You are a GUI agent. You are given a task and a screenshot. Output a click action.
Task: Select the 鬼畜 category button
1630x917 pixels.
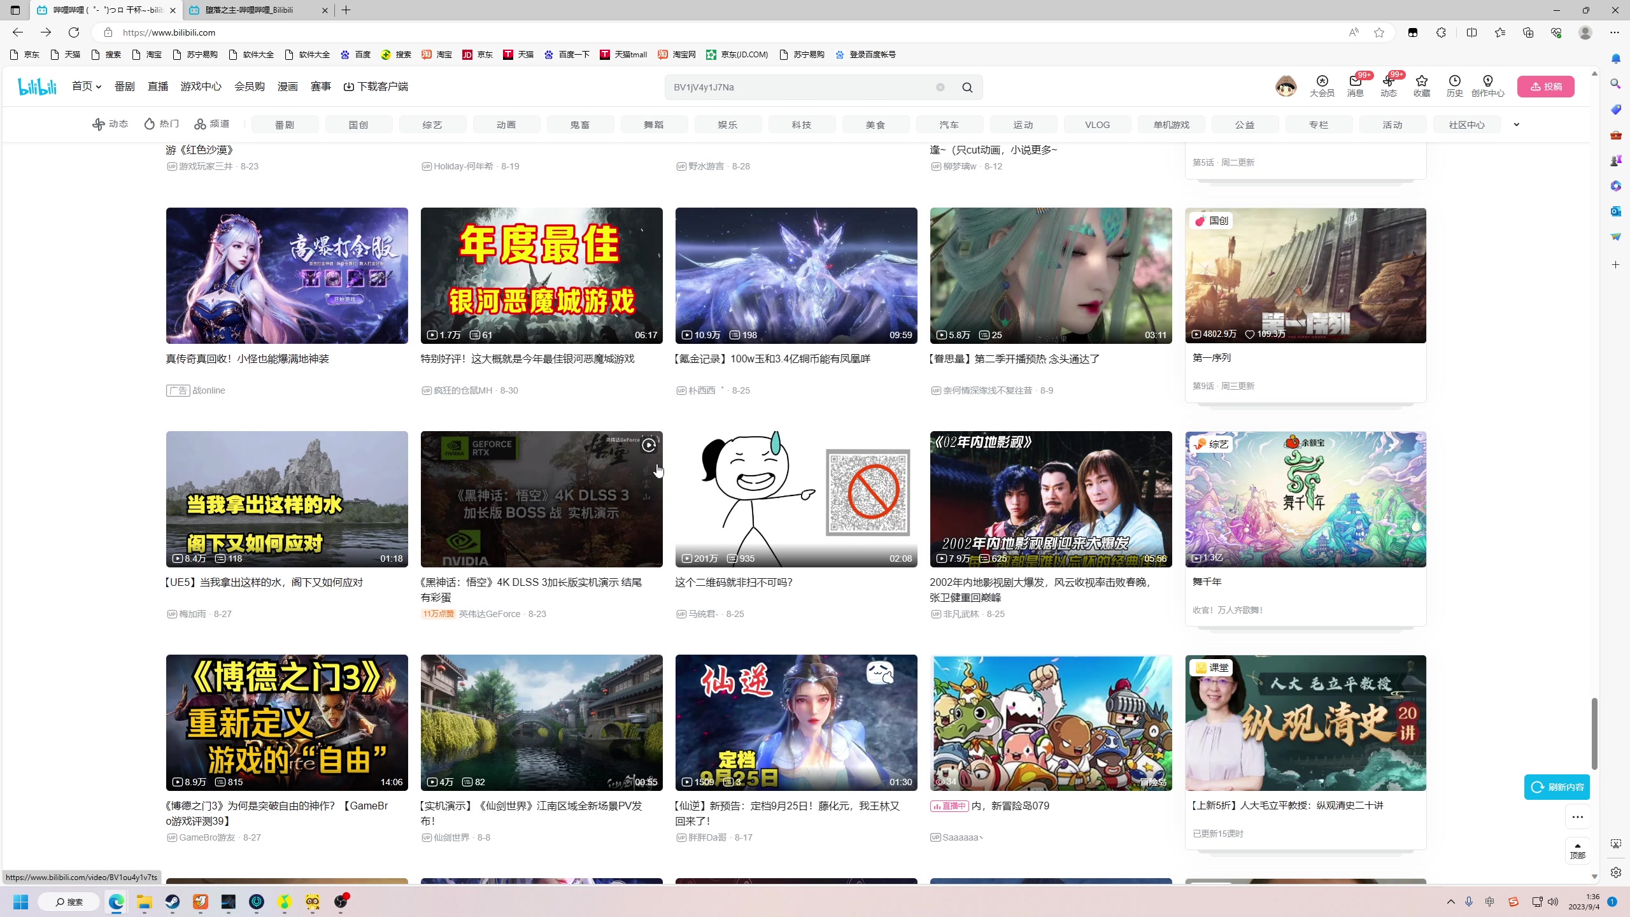[x=580, y=125]
